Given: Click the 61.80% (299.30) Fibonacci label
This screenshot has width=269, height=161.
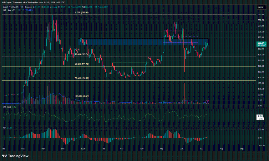Looking at the screenshot, I should click(x=82, y=64).
